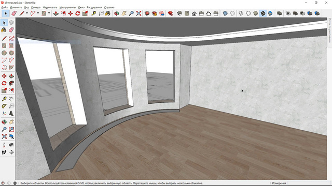The height and width of the screenshot is (186, 332).
Task: Open the Extension Warehouse
Action: click(155, 13)
